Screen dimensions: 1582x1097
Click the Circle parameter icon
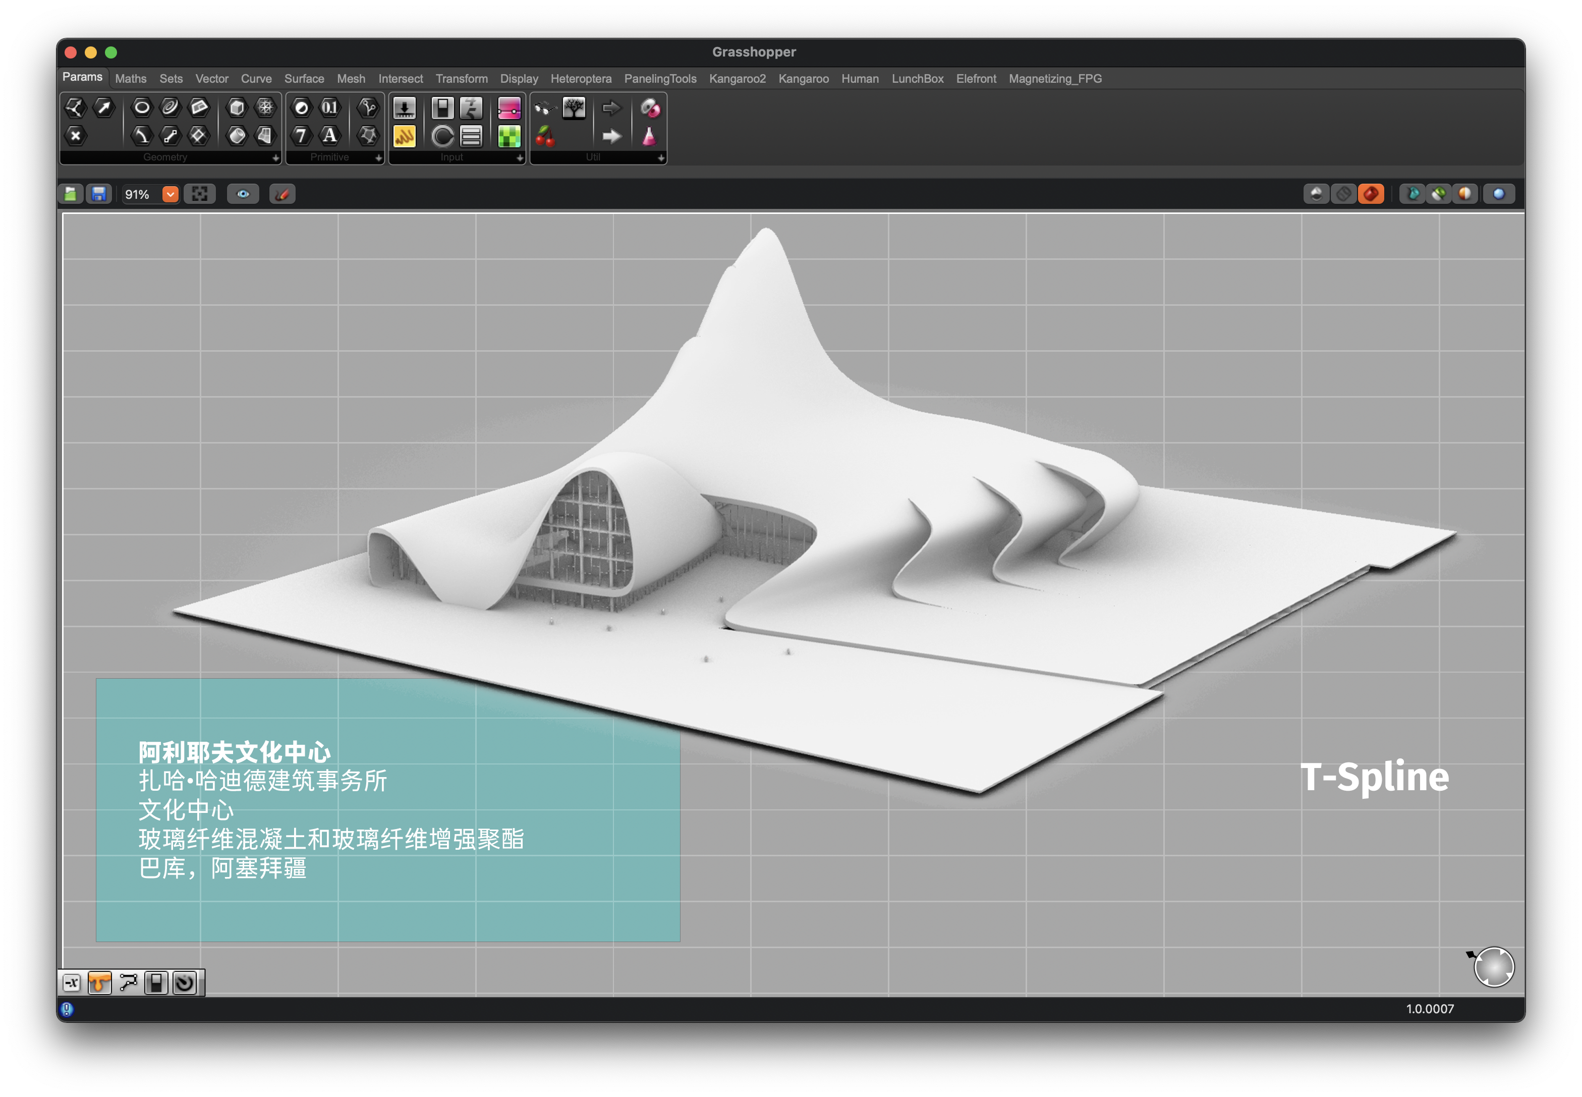(x=142, y=107)
